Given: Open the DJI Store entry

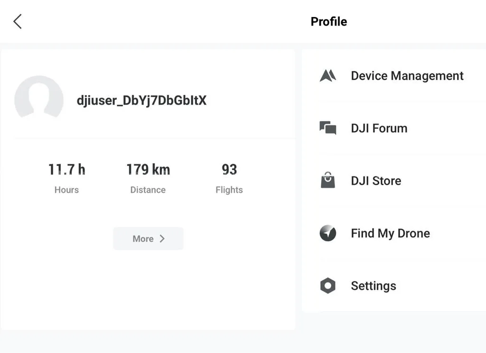Looking at the screenshot, I should [393, 181].
